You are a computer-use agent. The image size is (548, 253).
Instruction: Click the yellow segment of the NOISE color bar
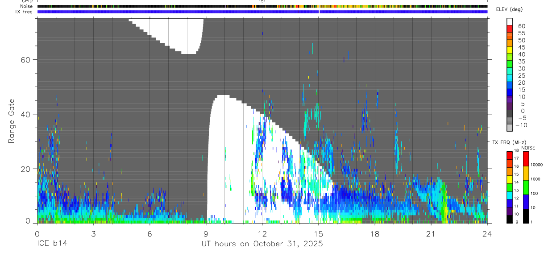(x=526, y=173)
